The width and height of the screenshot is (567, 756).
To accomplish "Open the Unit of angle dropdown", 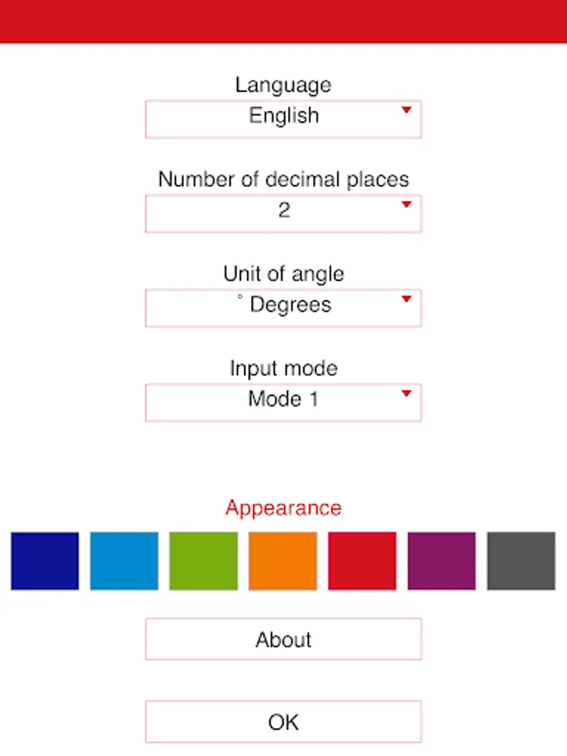I will [x=283, y=307].
